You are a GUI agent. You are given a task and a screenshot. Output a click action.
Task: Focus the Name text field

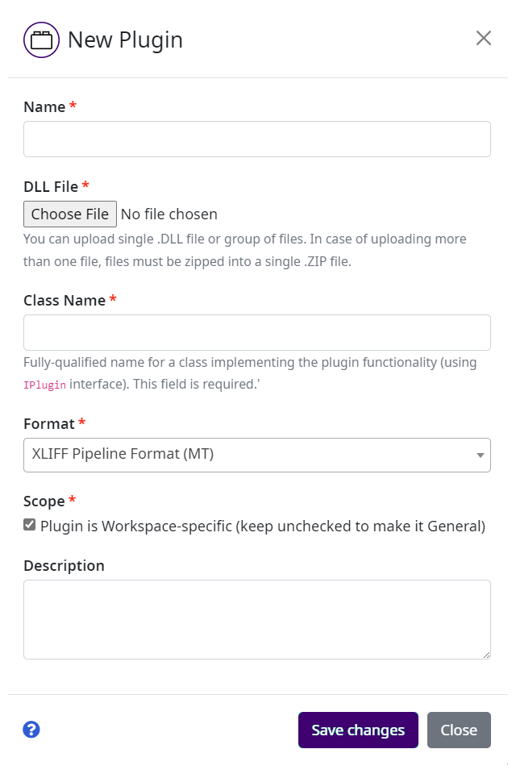[x=257, y=139]
